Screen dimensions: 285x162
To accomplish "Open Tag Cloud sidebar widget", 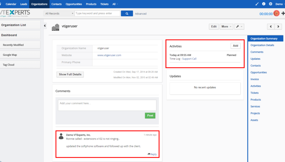I will (x=20, y=64).
